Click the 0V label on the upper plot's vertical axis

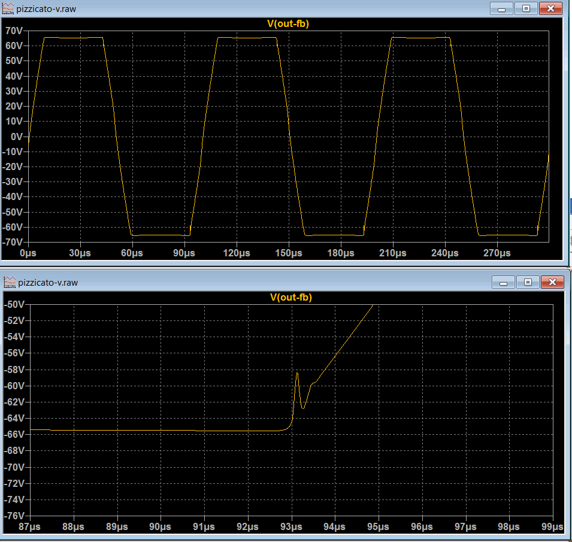[16, 137]
